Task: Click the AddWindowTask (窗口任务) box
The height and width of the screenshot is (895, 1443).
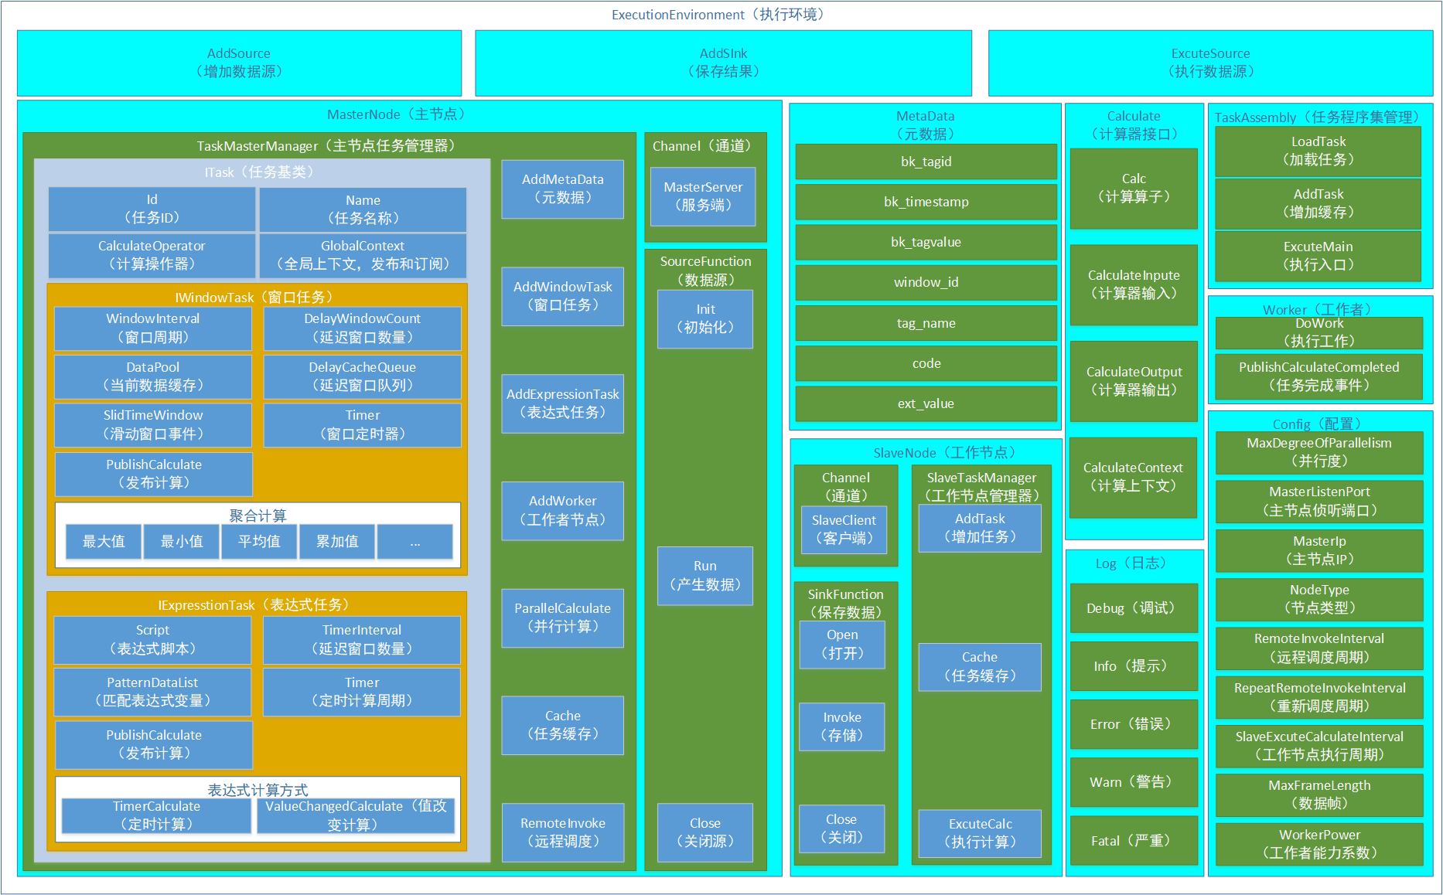Action: [563, 296]
